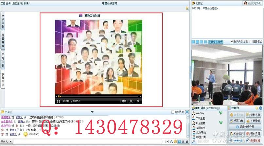This screenshot has height=146, width=264.
Task: Select the first video layout icon
Action: [193, 42]
